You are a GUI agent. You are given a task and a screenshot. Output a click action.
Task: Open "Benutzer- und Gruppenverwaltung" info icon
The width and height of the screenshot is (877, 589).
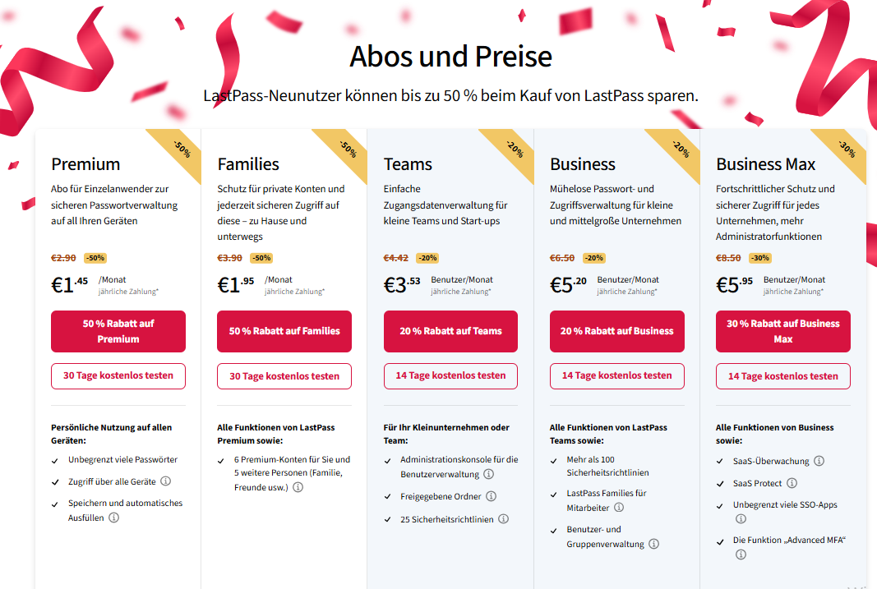(x=653, y=544)
